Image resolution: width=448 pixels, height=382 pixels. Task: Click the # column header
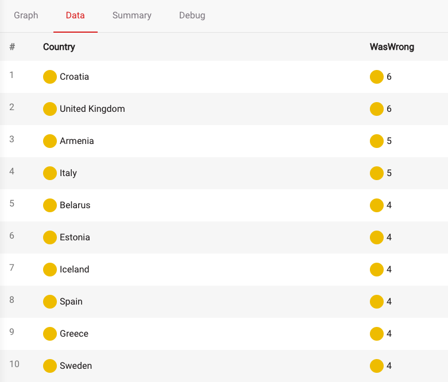pyautogui.click(x=12, y=47)
